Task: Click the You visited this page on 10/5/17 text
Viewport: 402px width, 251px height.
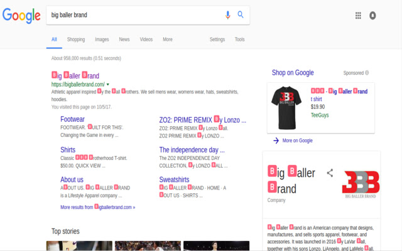Action: [82, 107]
